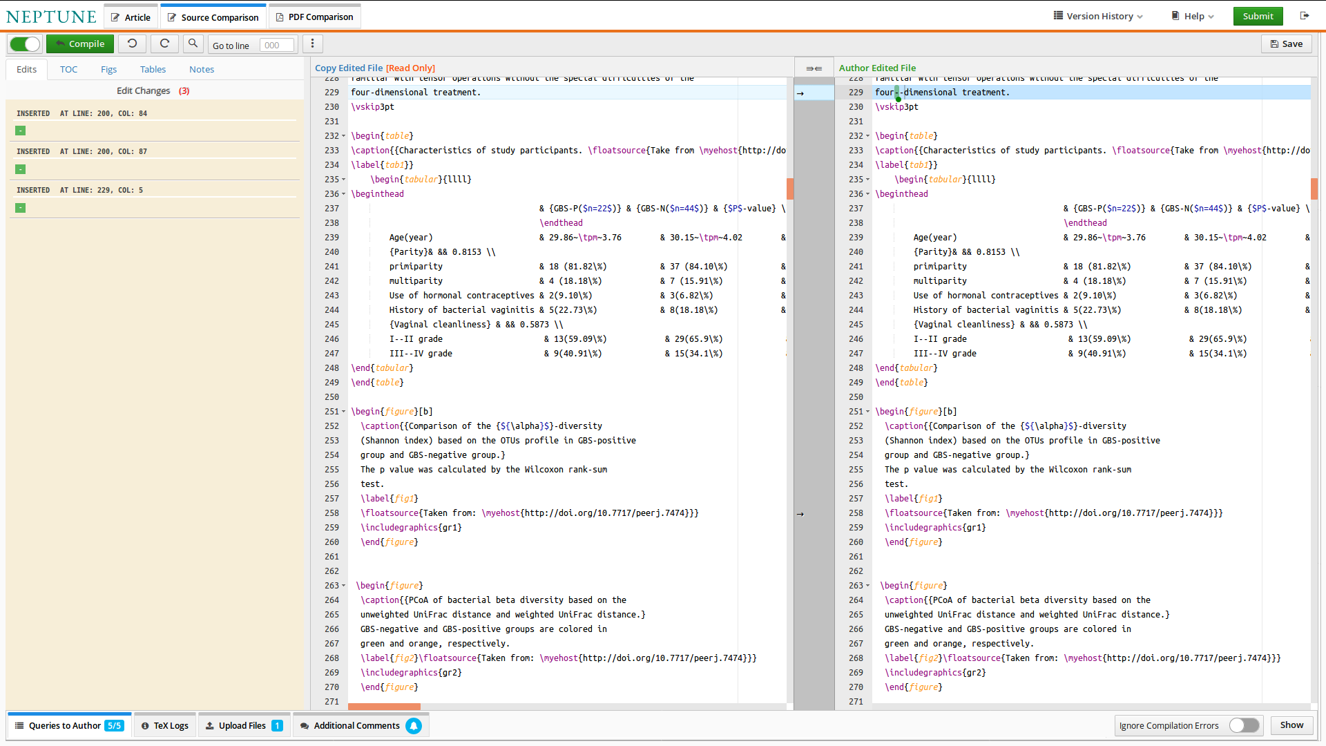Open search with magnifier icon
1326x746 pixels.
click(193, 44)
